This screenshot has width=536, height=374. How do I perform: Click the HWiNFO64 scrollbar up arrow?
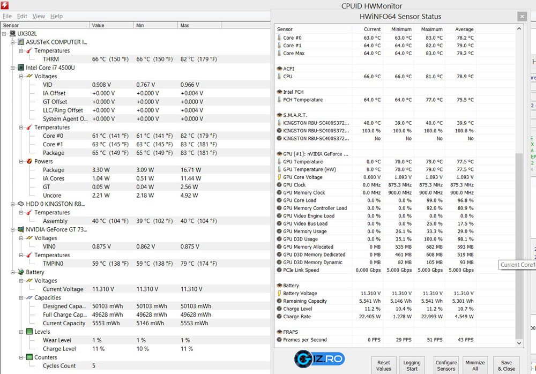(x=519, y=29)
